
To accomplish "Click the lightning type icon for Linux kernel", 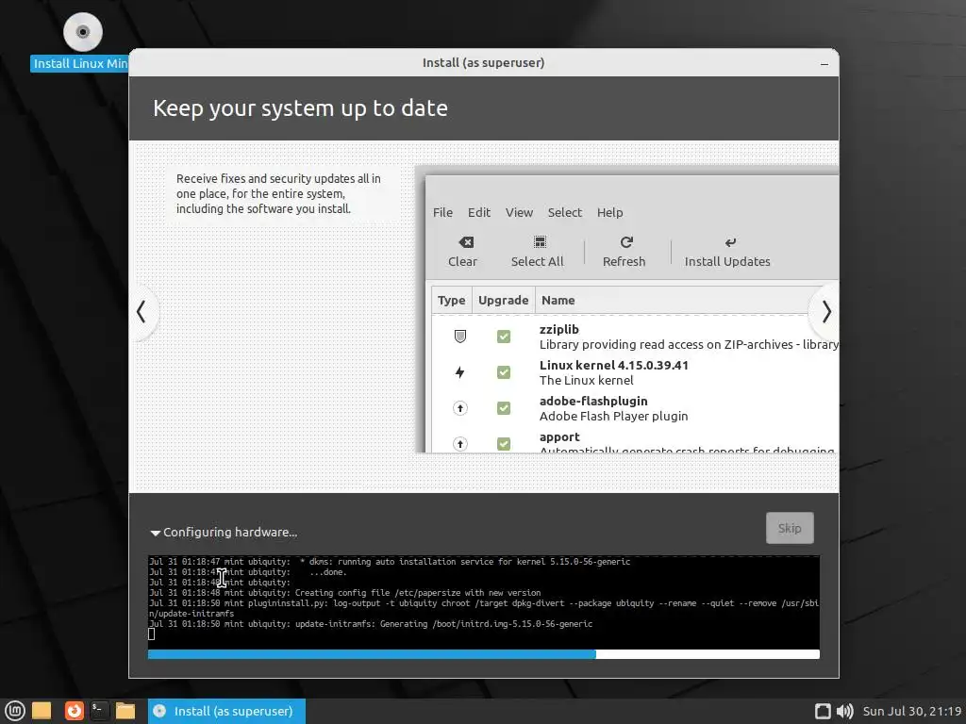I will click(459, 371).
